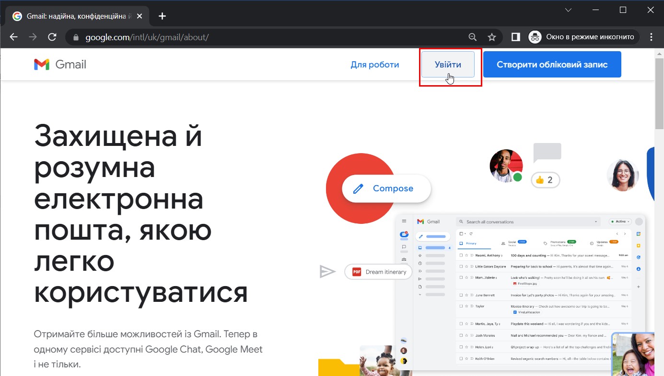Open the 'Для роботи' link
Screen dimensions: 664x376
[x=375, y=65]
